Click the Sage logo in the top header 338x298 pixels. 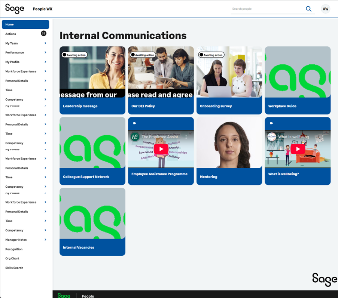click(x=15, y=9)
